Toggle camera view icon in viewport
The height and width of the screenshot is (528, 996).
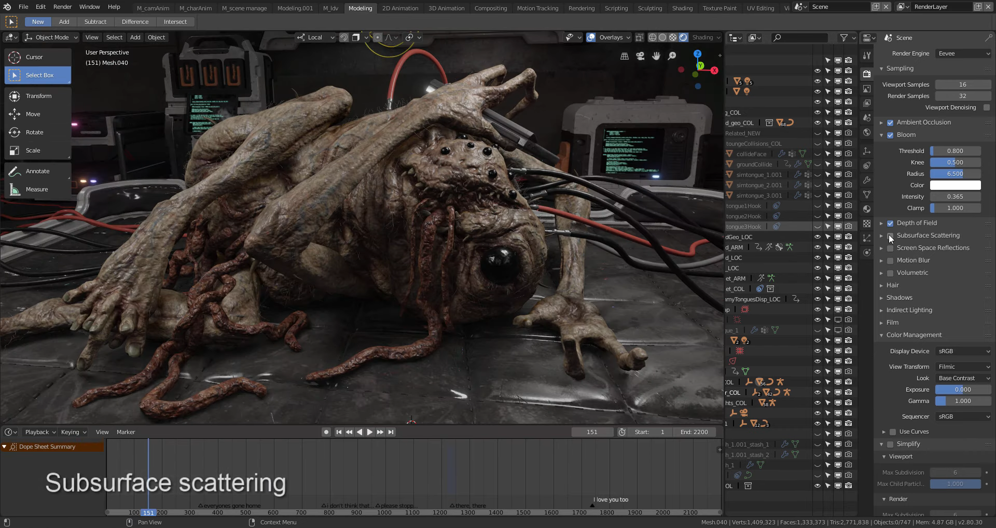tap(640, 56)
